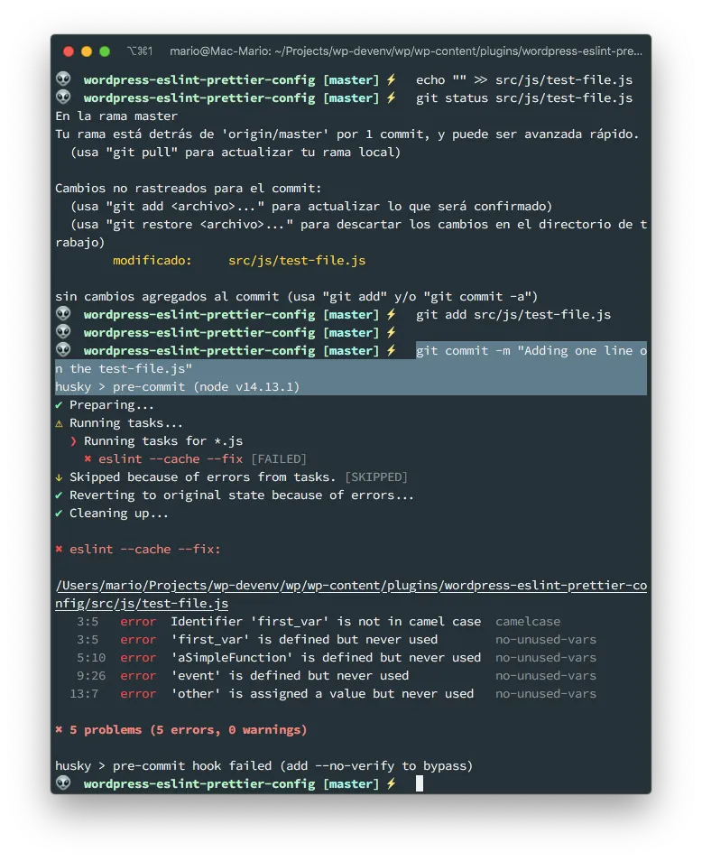Screen dimensions: 702x861
Task: Click the 'other' is assigned a value message
Action: tap(322, 694)
